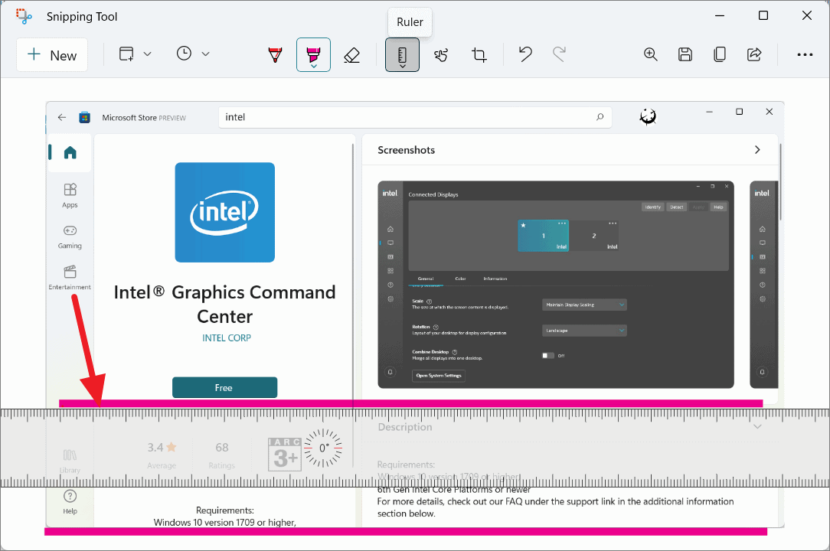
Task: Copy the snip to clipboard
Action: 719,54
